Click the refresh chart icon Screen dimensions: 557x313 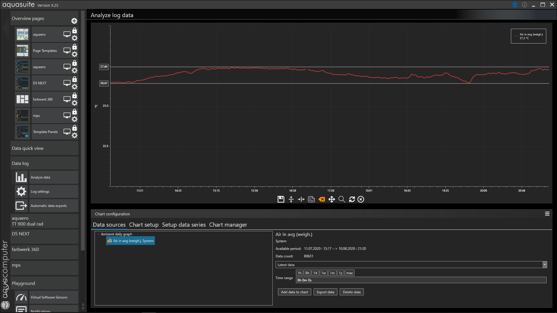click(352, 199)
